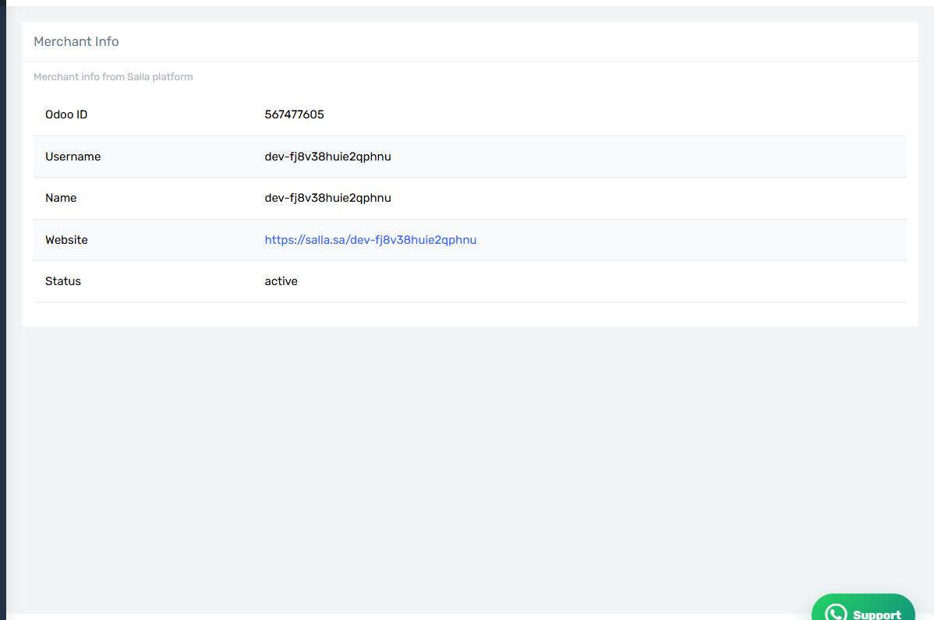Click the Username label
934x620 pixels.
pos(73,157)
